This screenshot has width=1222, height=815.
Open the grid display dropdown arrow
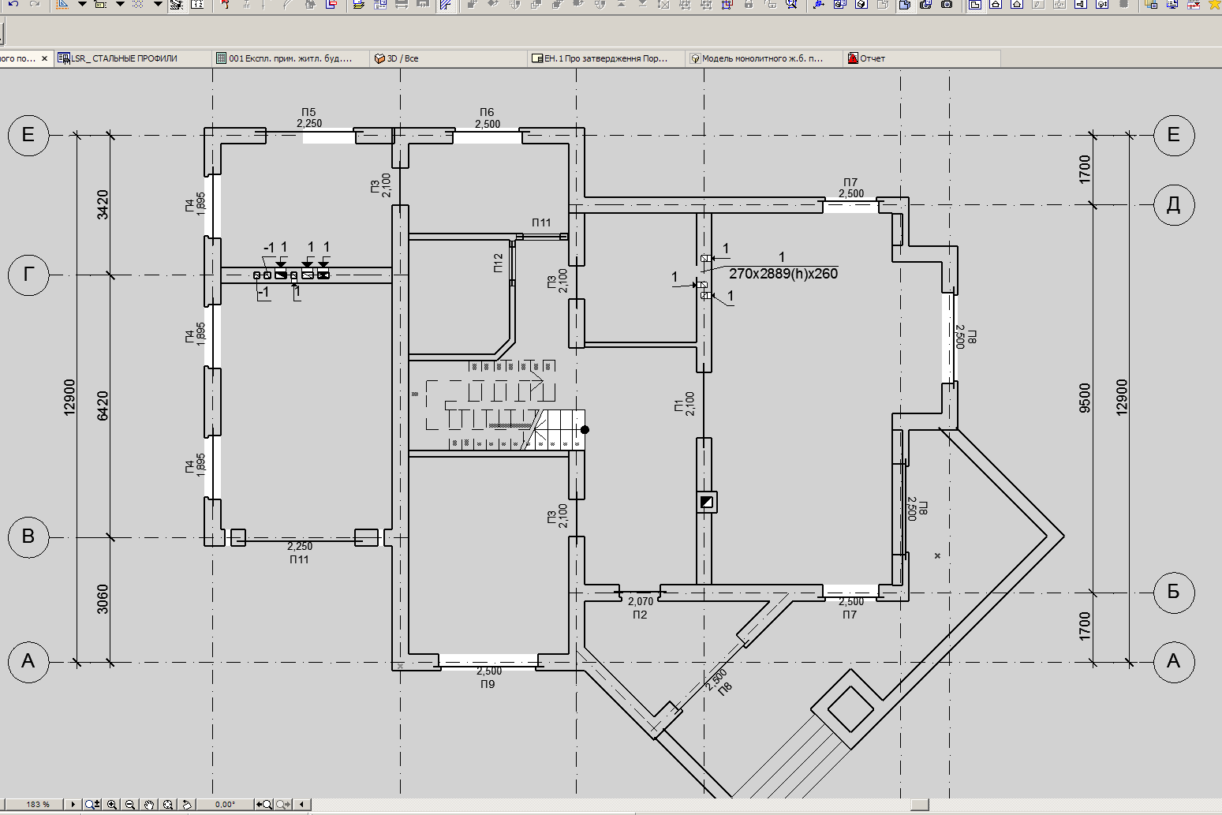click(158, 4)
